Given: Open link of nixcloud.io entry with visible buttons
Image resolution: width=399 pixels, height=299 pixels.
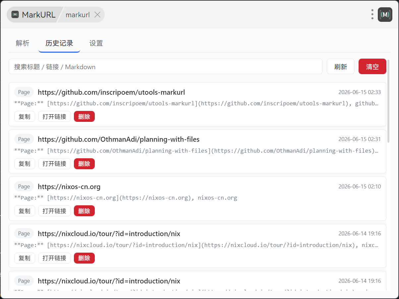Looking at the screenshot, I should point(54,258).
